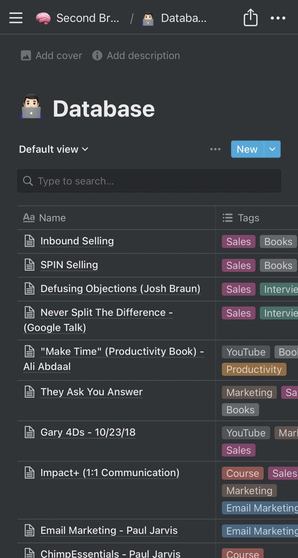Focus the Type to search field
Viewport: 298px width, 558px height.
(x=149, y=181)
